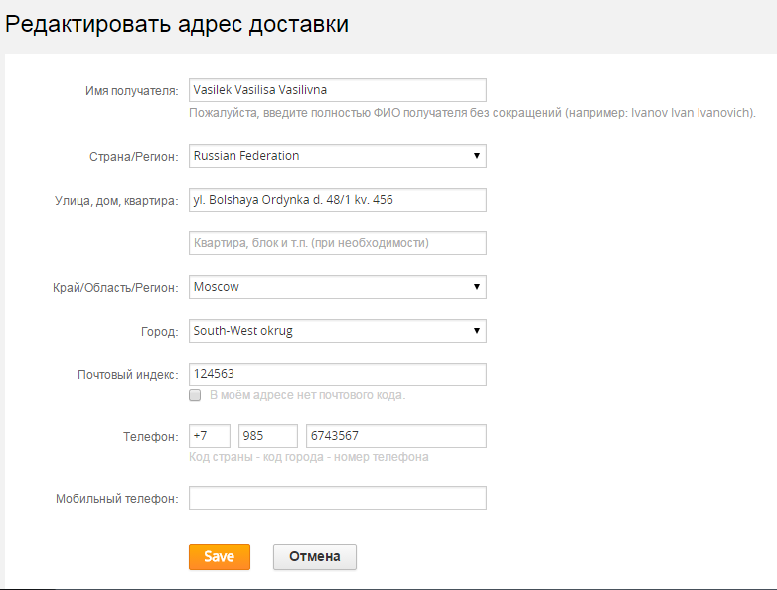Open the Город dropdown showing South-West okrug
This screenshot has height=590, width=777.
pos(338,331)
